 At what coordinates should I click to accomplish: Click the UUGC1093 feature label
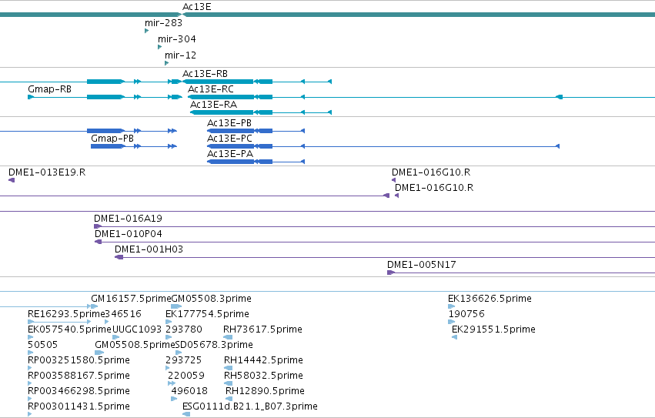point(137,329)
